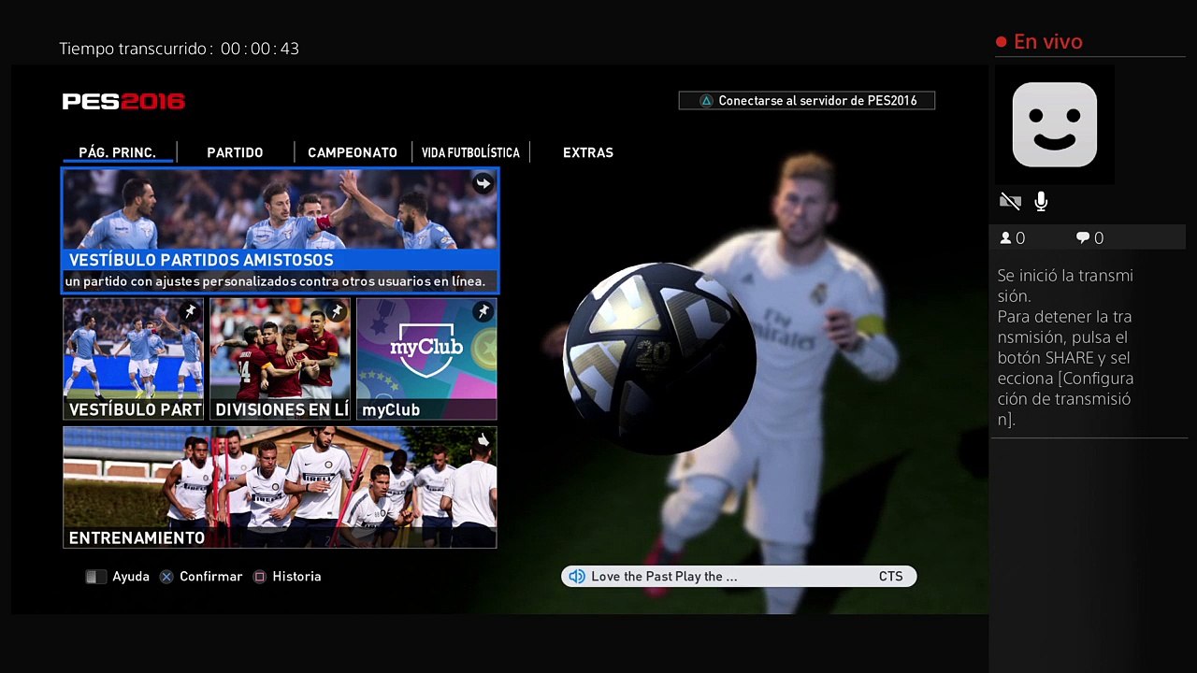
Task: Open the myClub tile
Action: (x=426, y=359)
